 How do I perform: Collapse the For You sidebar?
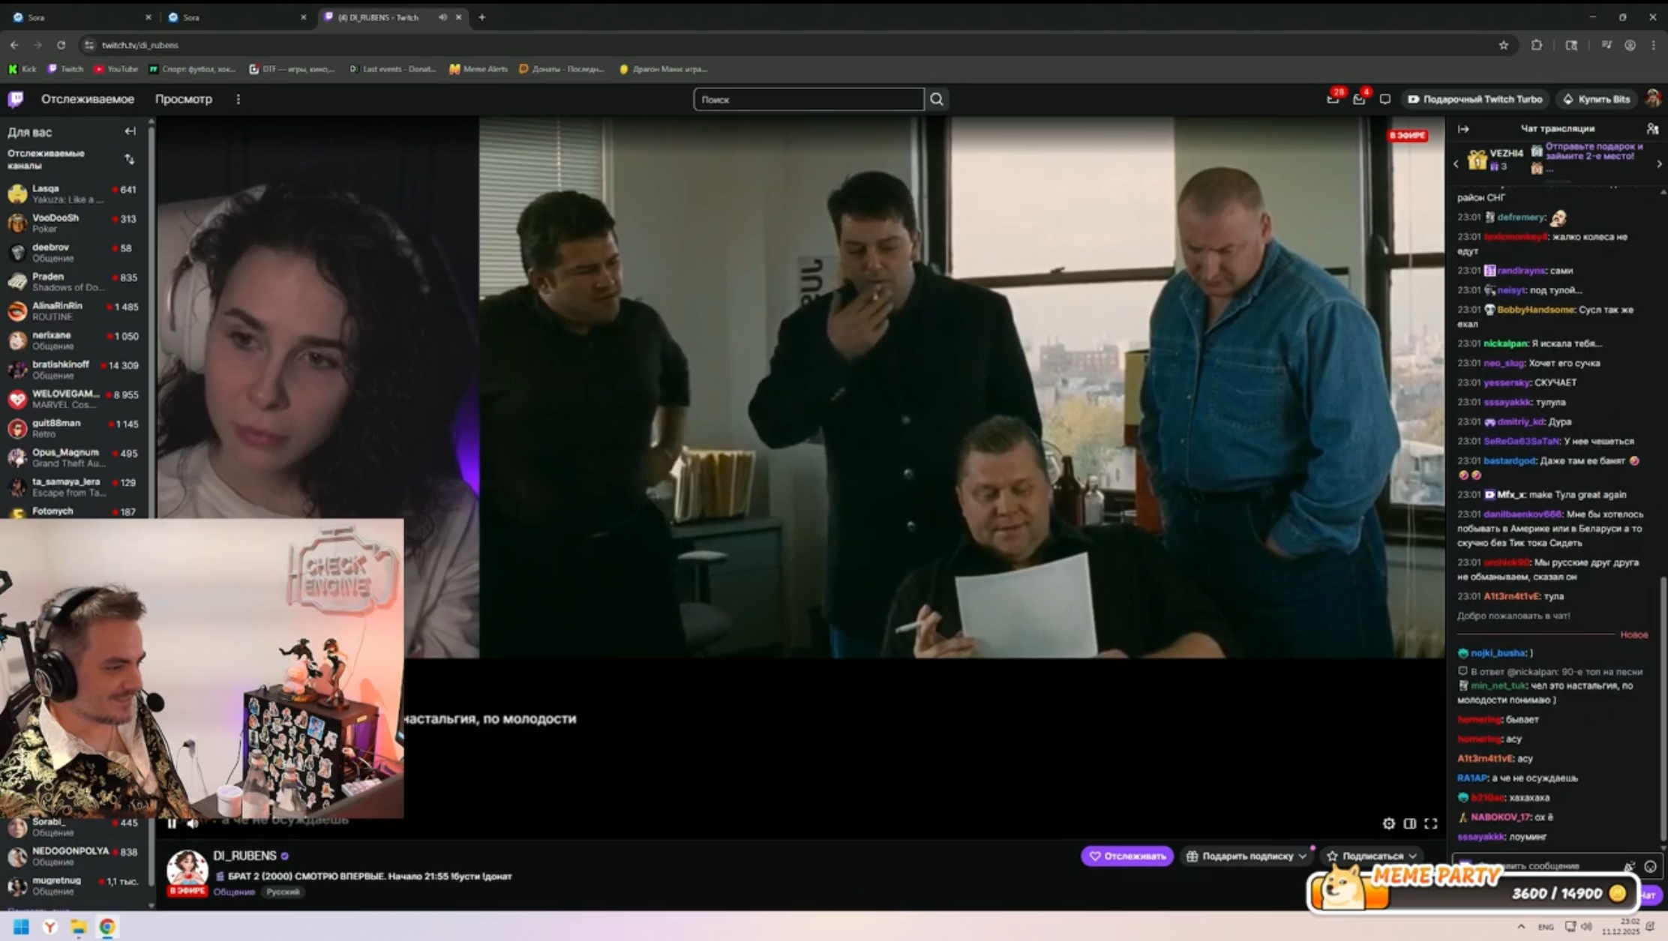point(130,131)
